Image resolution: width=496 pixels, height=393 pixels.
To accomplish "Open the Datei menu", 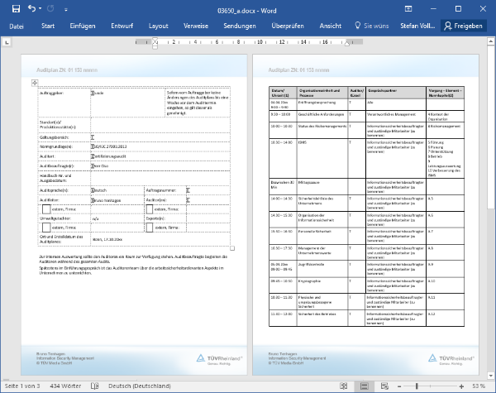I will (x=17, y=26).
